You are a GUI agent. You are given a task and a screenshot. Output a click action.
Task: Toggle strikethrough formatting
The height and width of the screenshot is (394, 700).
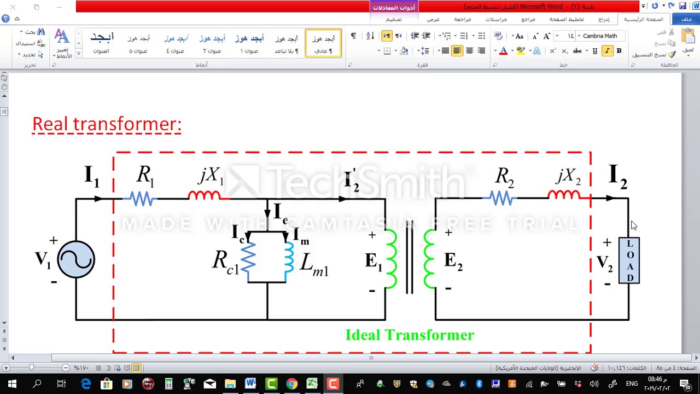(x=577, y=51)
